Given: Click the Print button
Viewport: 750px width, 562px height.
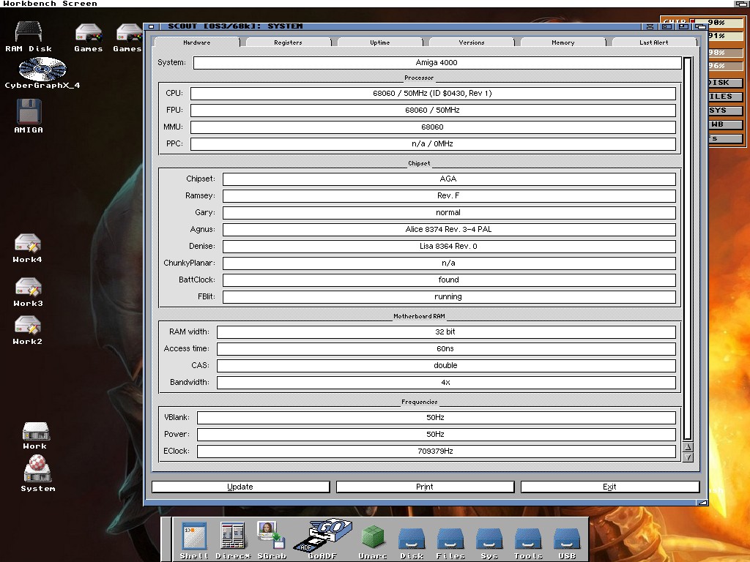Looking at the screenshot, I should coord(425,487).
